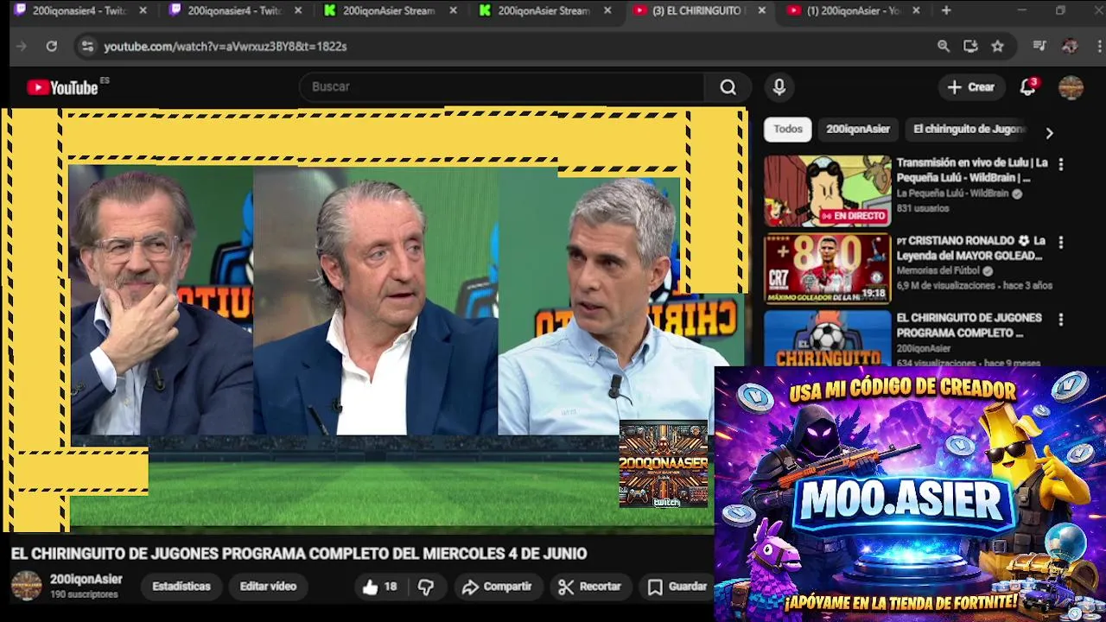Click the Guardar save button

[x=678, y=587]
